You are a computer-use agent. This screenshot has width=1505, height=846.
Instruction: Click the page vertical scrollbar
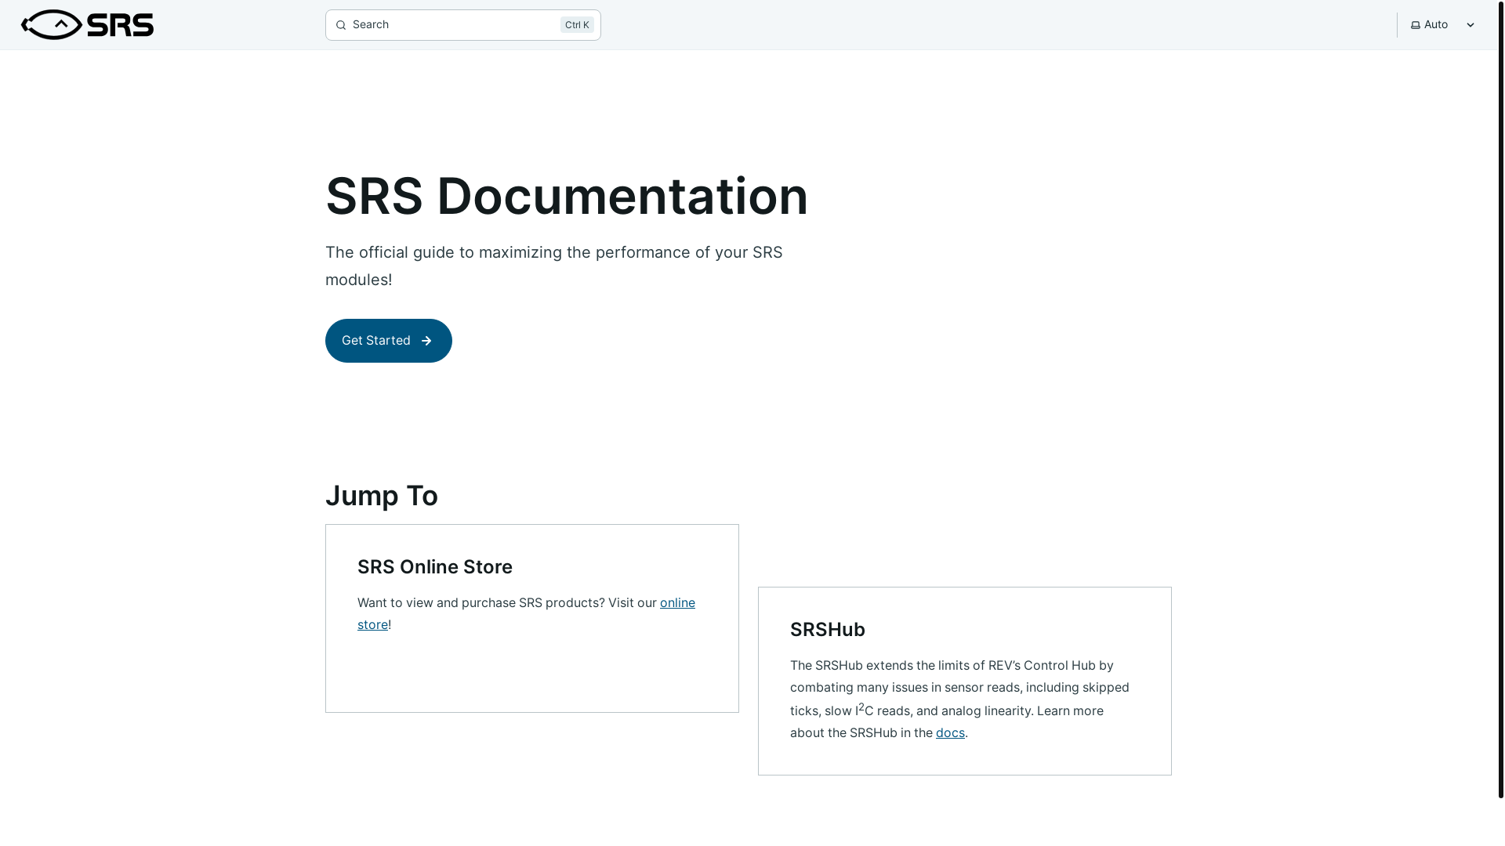1501,399
